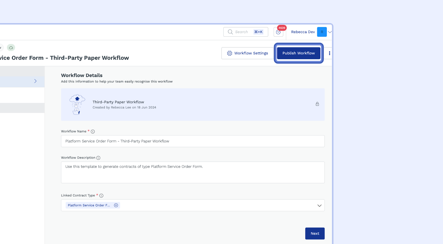Click the Rebecca Dev account name
The height and width of the screenshot is (244, 443).
point(303,32)
